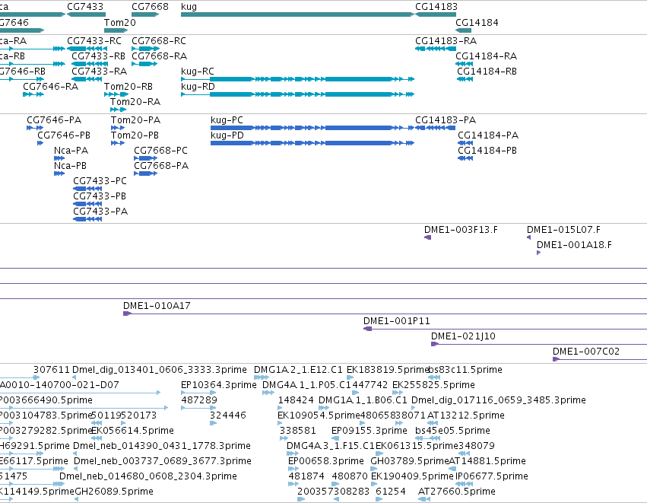This screenshot has width=647, height=503.
Task: Click the CG14183 gene feature
Action: point(436,14)
